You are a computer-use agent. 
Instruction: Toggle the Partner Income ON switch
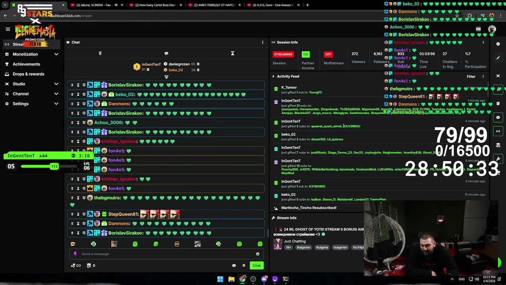306,54
